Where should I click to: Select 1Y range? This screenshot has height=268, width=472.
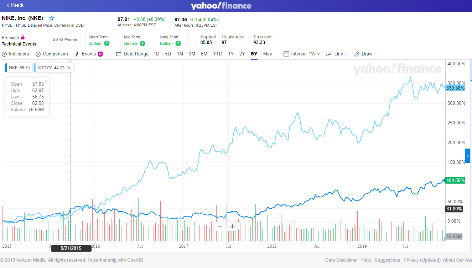point(231,54)
